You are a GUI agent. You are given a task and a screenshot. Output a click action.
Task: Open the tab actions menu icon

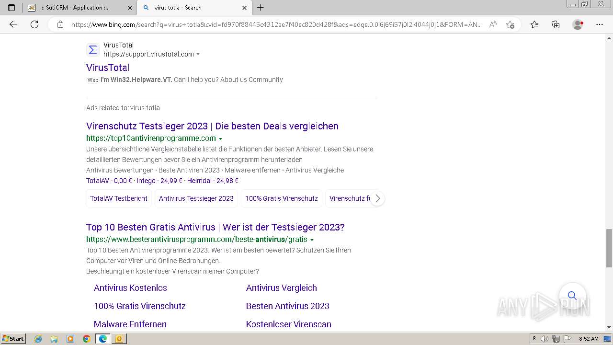(11, 8)
